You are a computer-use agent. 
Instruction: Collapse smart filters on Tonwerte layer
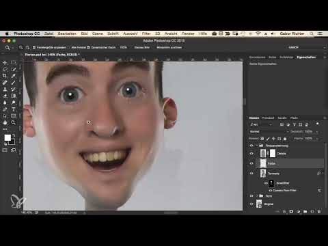[322, 174]
